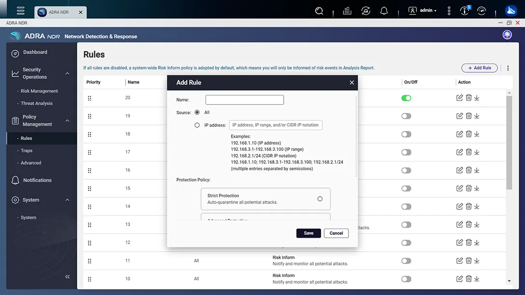Screen dimensions: 525x295
Task: Select Strict Protection policy option
Action: (x=319, y=199)
